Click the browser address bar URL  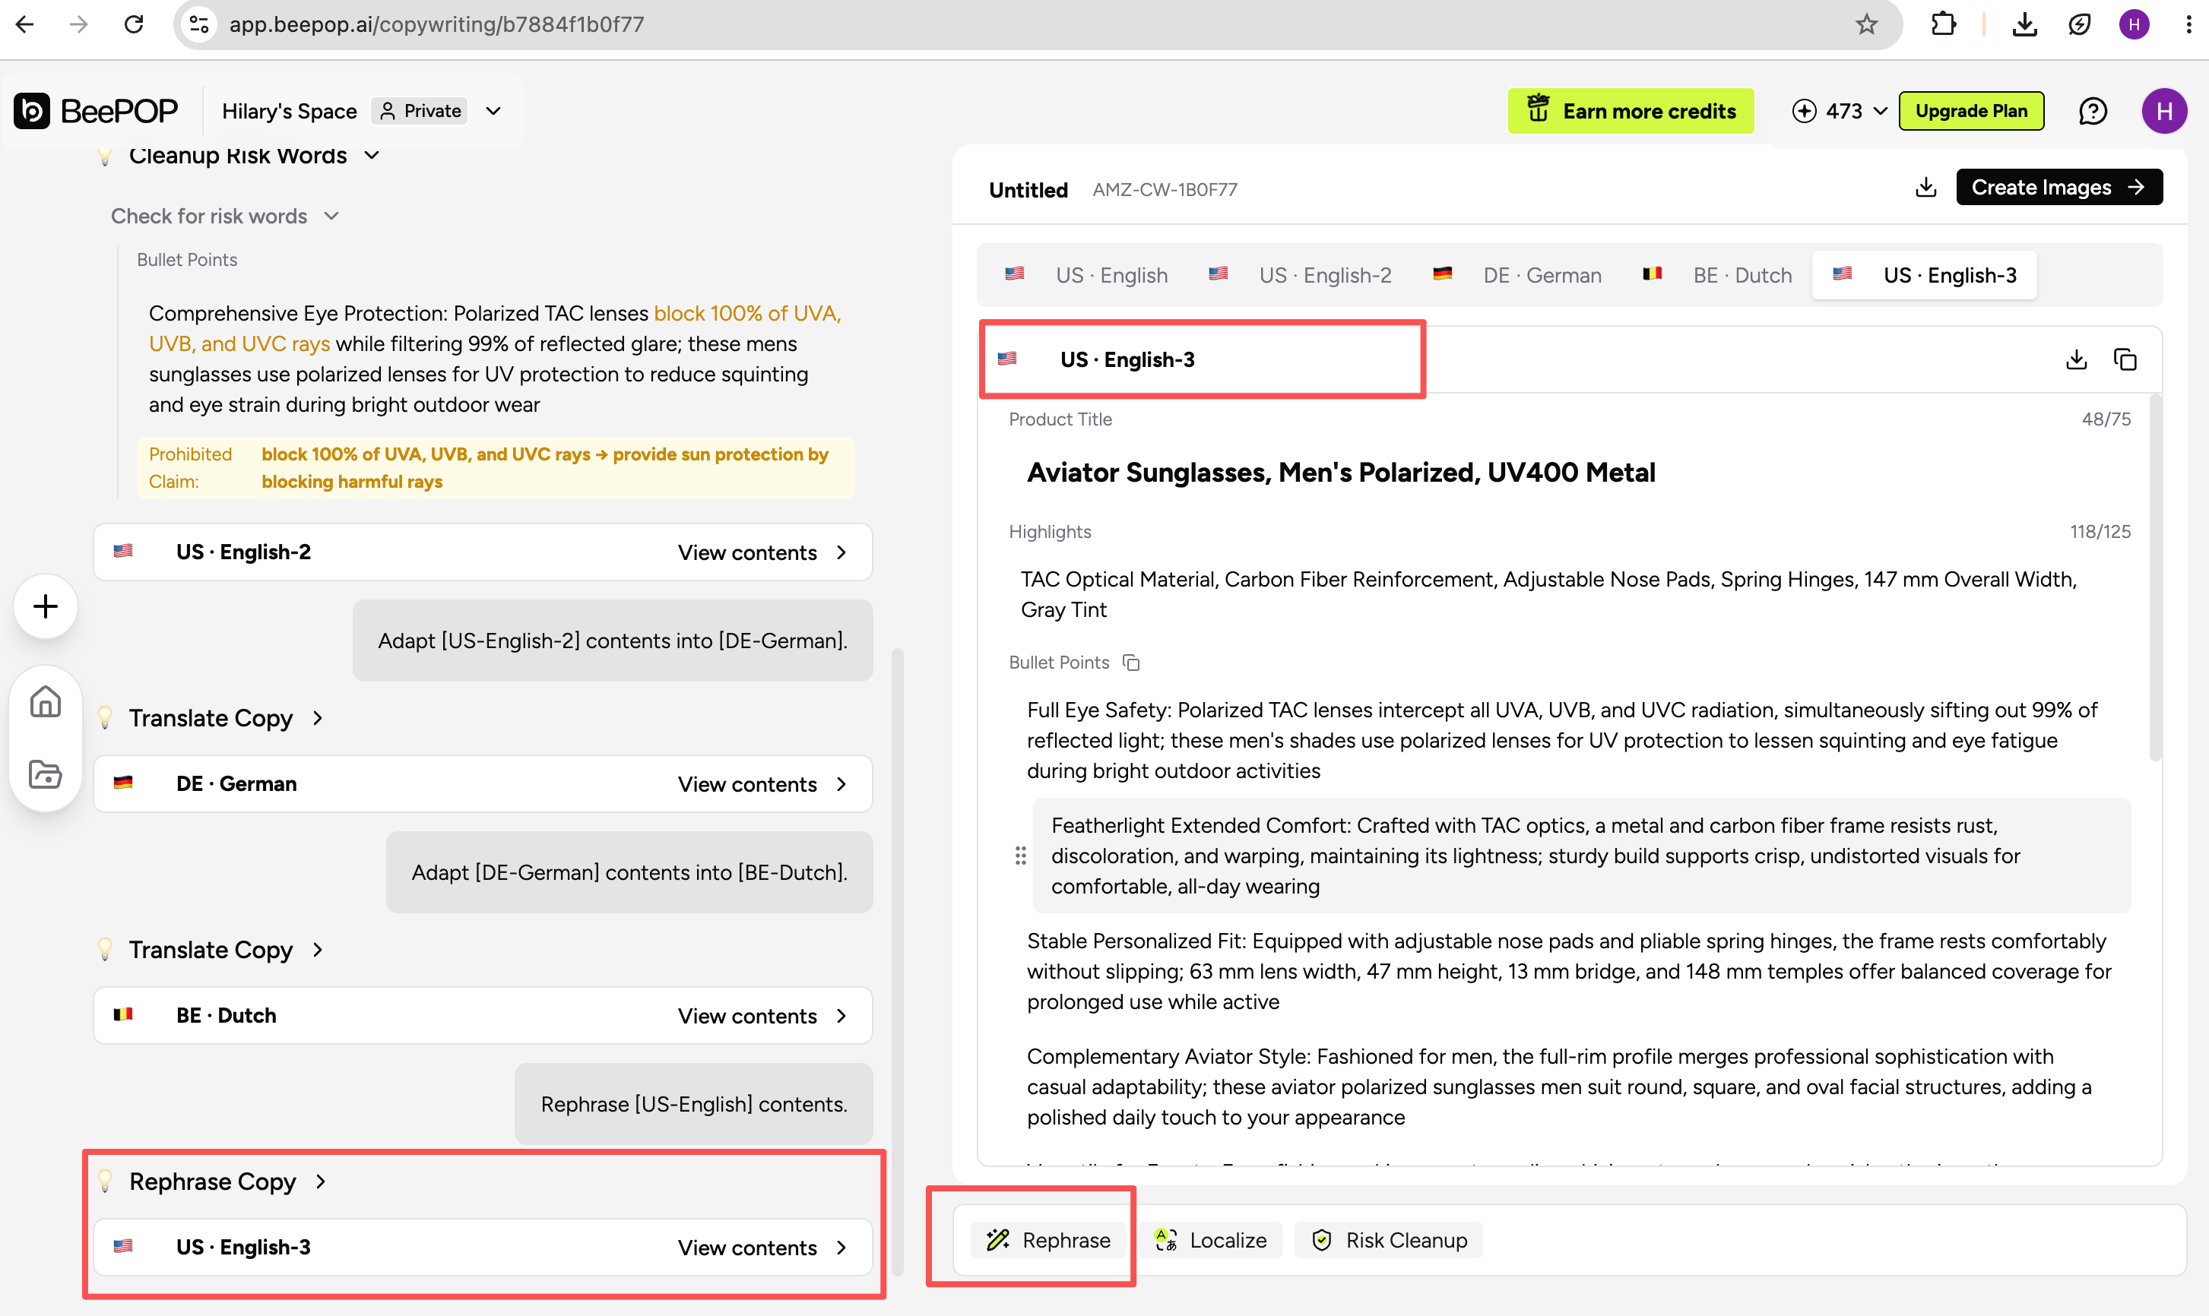pyautogui.click(x=436, y=24)
